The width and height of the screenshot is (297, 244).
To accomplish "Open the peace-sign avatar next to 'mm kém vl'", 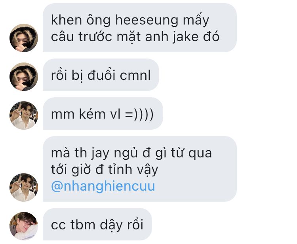I will pyautogui.click(x=24, y=115).
